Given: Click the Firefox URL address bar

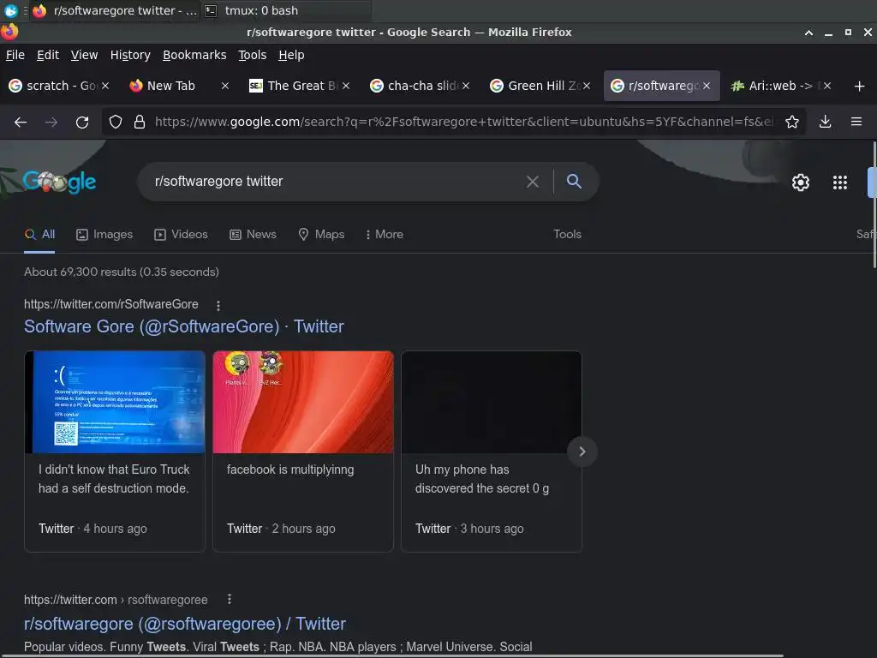Looking at the screenshot, I should (463, 122).
